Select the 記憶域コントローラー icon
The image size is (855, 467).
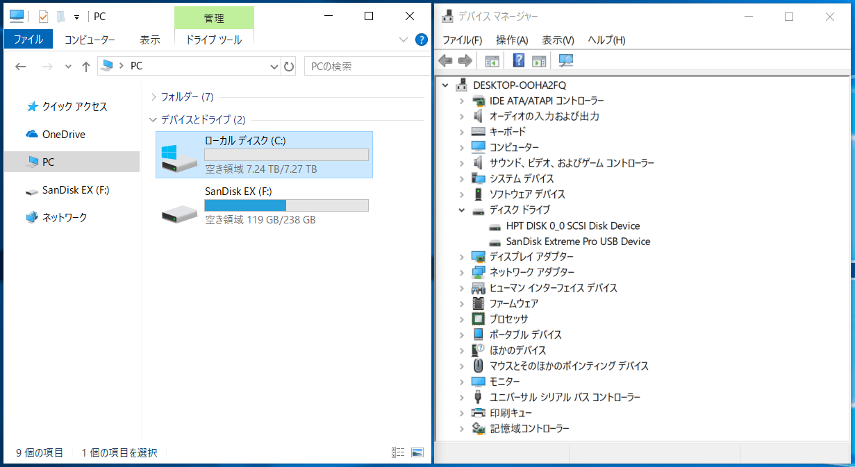pos(478,428)
